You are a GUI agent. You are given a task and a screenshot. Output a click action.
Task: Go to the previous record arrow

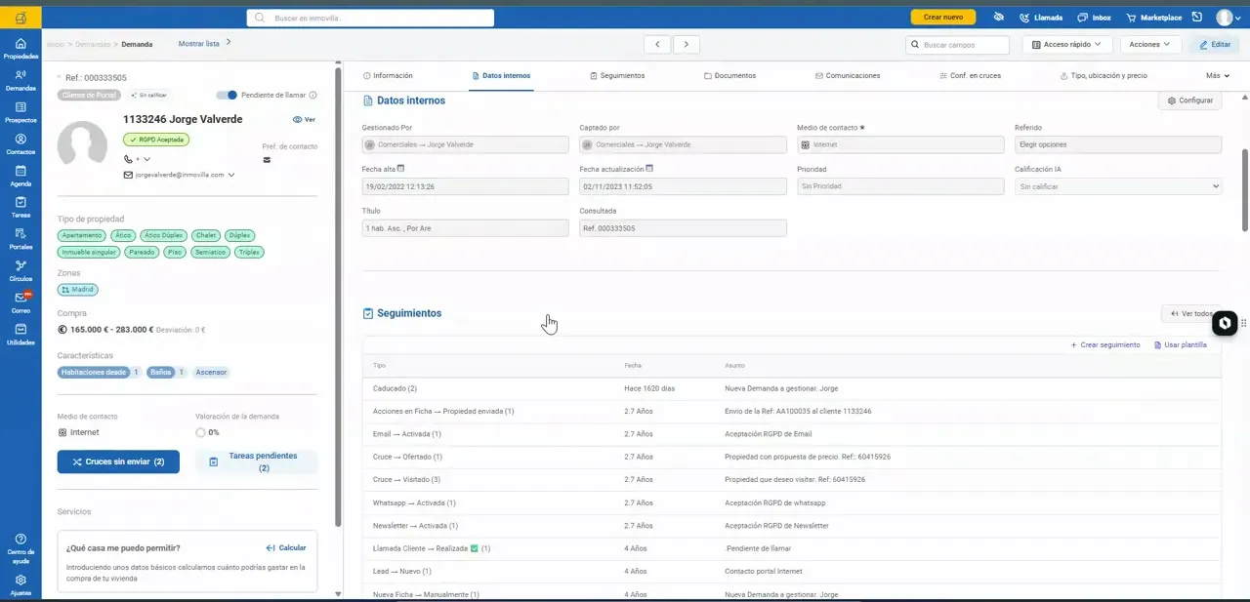tap(657, 44)
